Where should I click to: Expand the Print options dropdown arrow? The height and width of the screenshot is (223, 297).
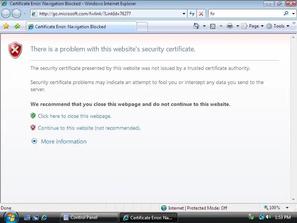point(238,26)
